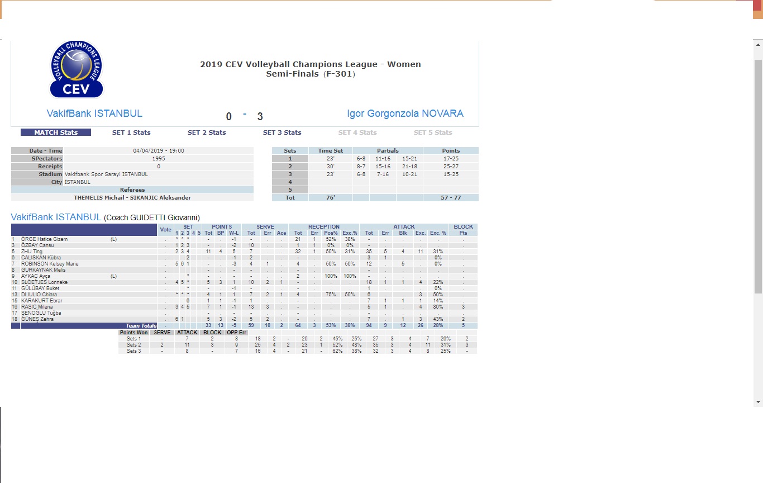763x483 pixels.
Task: Click referees 'THEMELIS Michail - SIKANJIC Aleksander'
Action: pyautogui.click(x=132, y=198)
